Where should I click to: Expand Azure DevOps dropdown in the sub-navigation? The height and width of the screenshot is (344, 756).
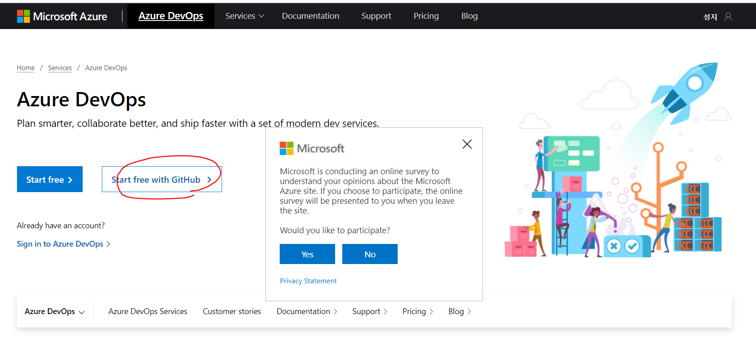tap(55, 311)
